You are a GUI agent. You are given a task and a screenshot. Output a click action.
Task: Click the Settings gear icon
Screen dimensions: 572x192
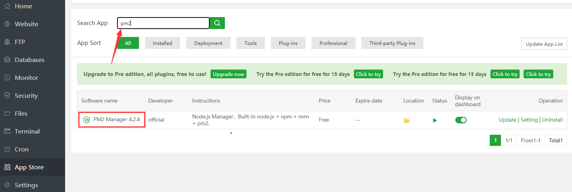(x=7, y=185)
